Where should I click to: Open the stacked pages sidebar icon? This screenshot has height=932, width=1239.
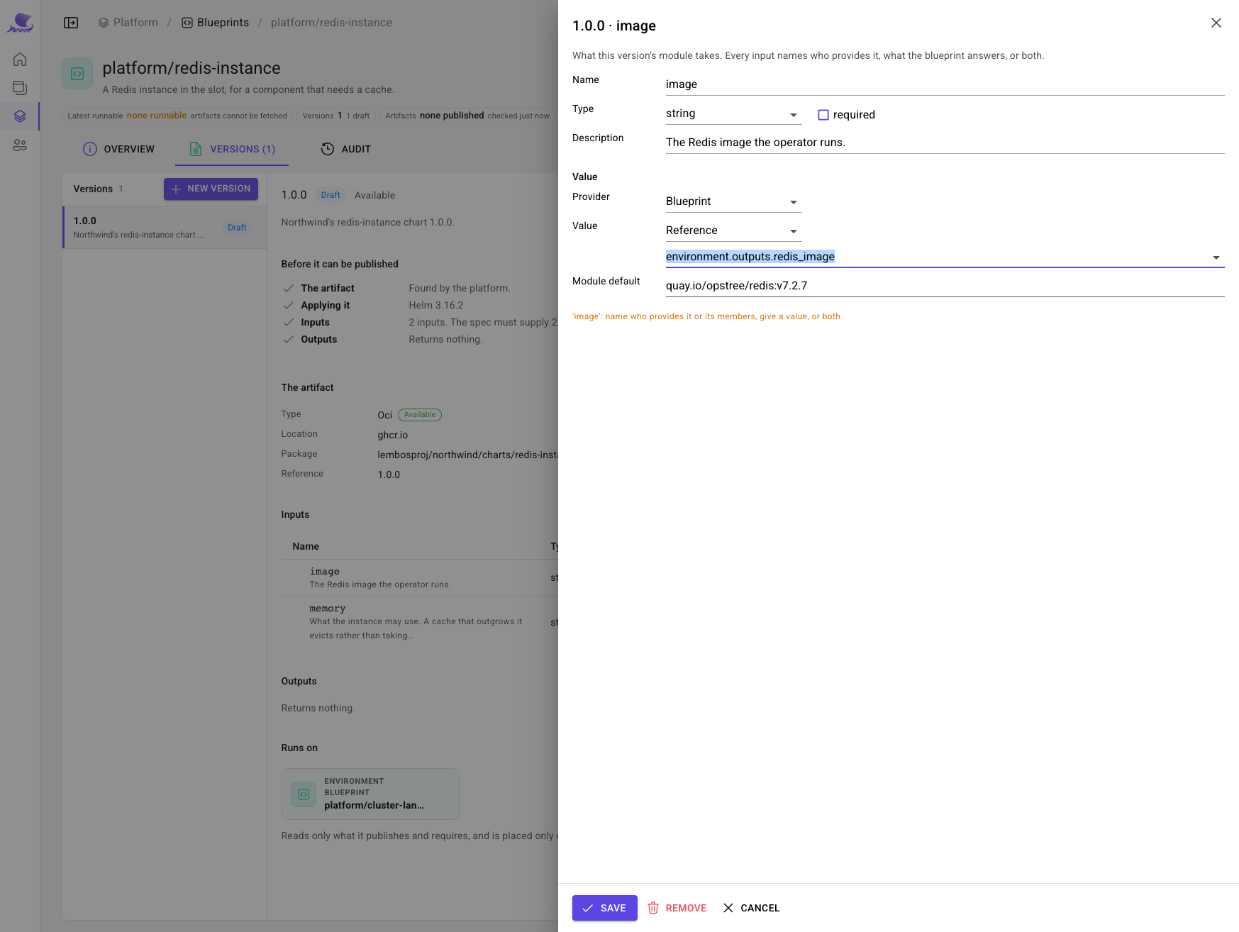(x=20, y=88)
